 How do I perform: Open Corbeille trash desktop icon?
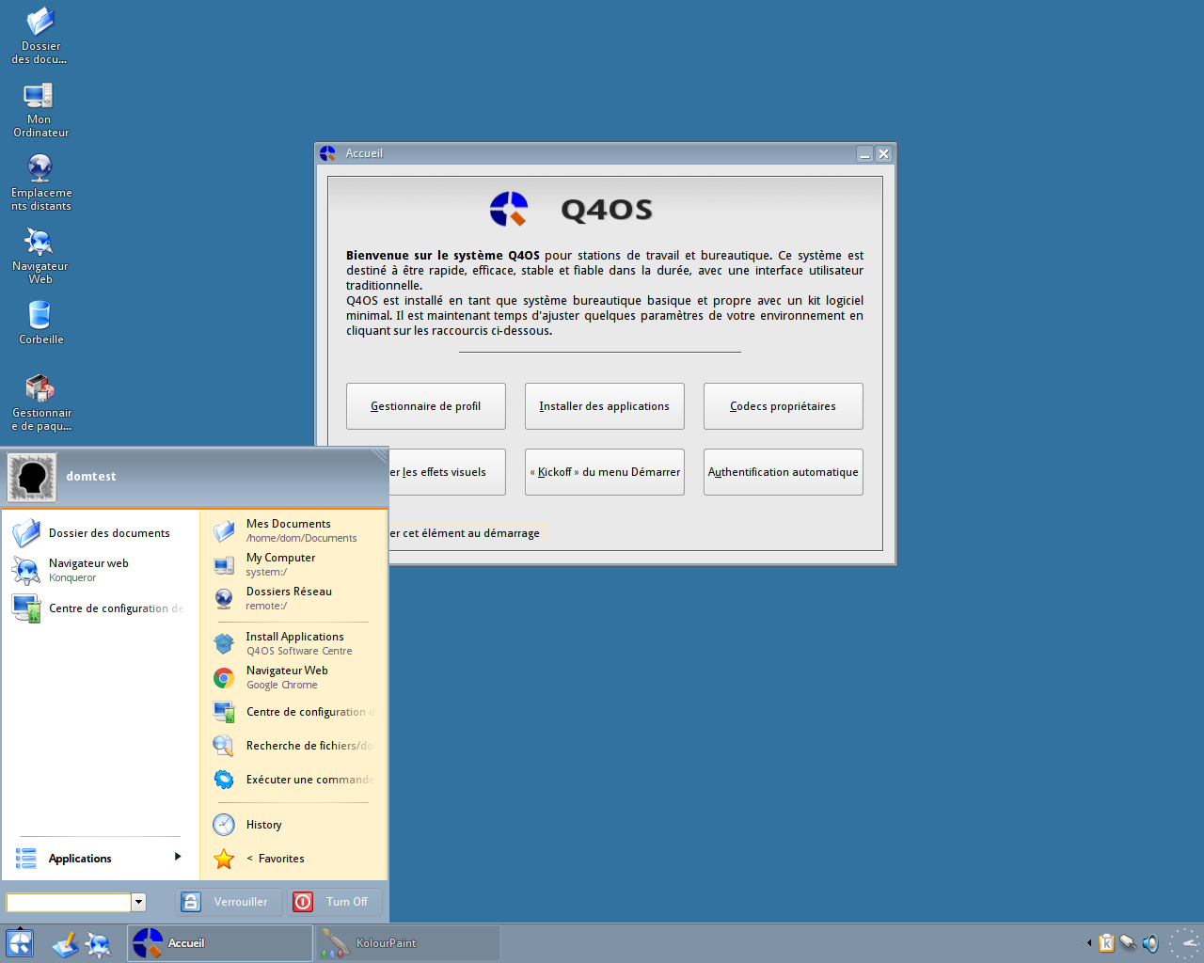[x=40, y=322]
